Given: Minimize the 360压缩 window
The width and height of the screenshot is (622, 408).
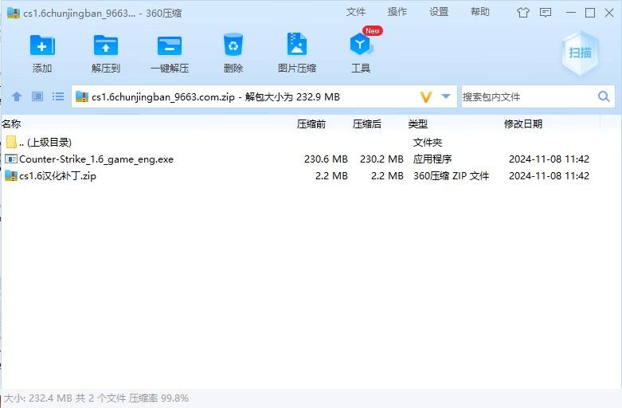Looking at the screenshot, I should click(x=571, y=13).
